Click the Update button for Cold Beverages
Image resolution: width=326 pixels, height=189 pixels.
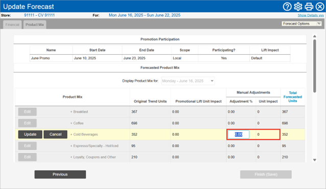[30, 134]
